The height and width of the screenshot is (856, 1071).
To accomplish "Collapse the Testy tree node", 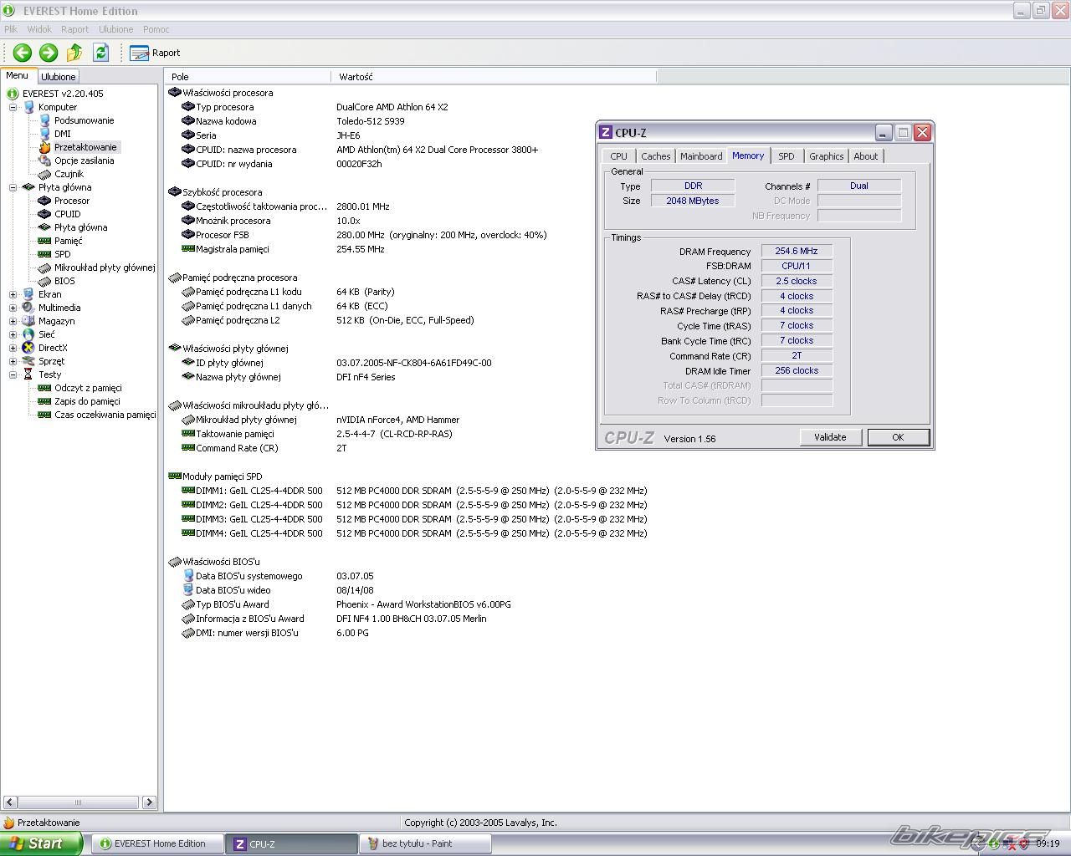I will click(13, 374).
